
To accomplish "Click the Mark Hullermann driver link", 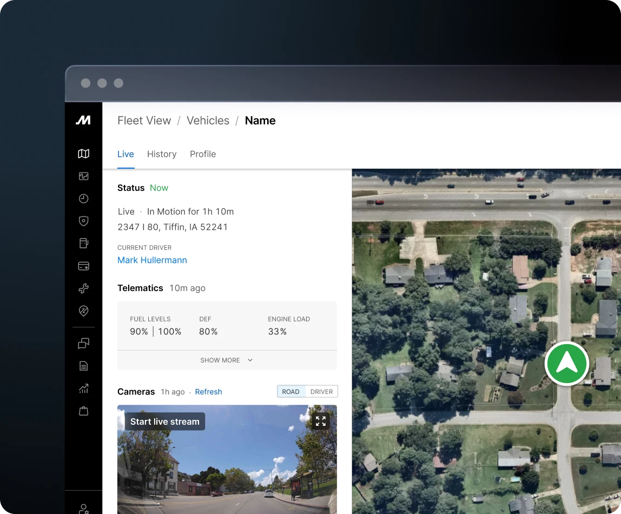I will click(152, 260).
